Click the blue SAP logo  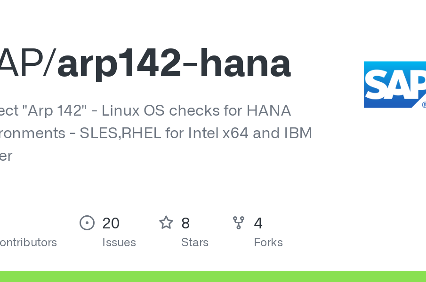395,85
